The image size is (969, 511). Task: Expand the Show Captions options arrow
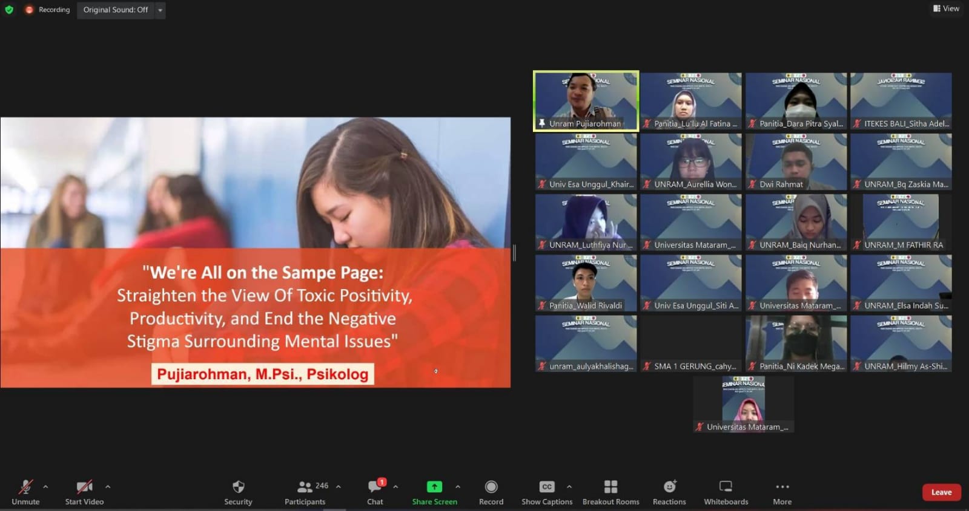[x=569, y=487]
